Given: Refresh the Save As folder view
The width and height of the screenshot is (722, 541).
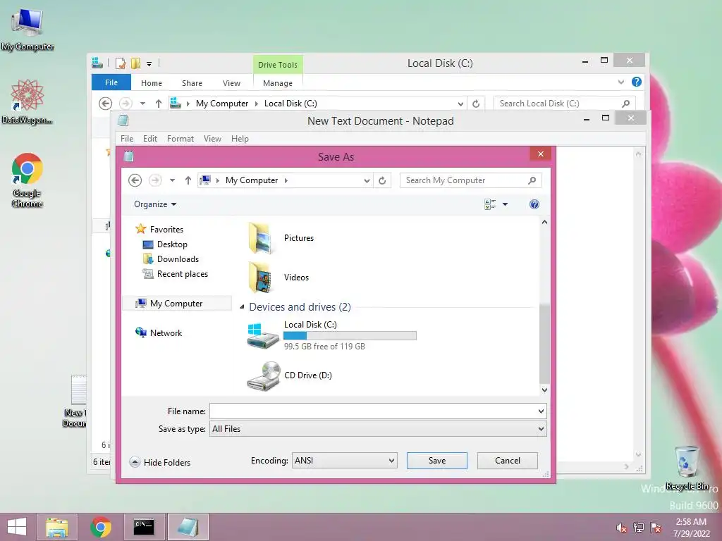Looking at the screenshot, I should coord(382,180).
